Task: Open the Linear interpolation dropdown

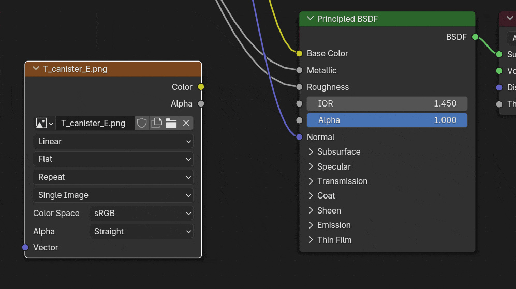Action: pyautogui.click(x=113, y=141)
